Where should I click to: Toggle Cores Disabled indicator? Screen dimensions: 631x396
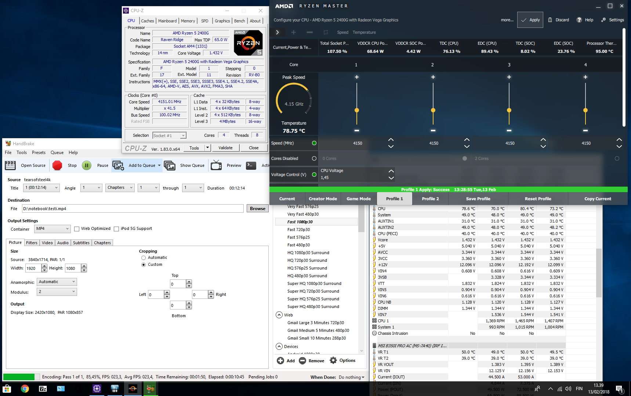314,158
